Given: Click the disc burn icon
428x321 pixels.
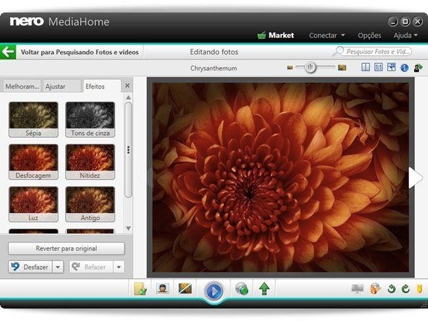Looking at the screenshot, I should point(375,289).
